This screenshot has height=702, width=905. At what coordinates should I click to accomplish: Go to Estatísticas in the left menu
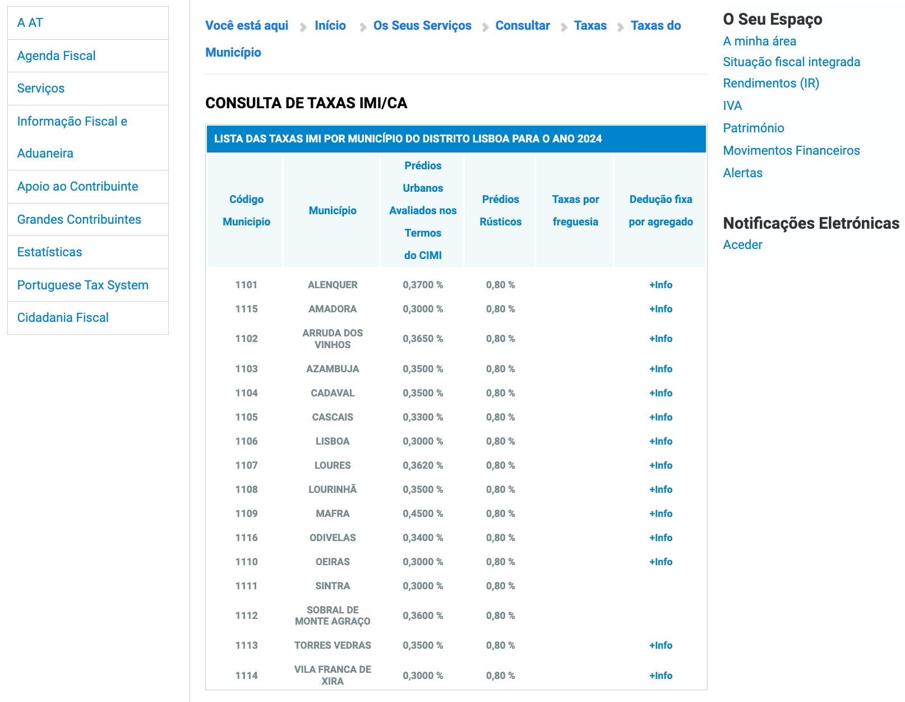[49, 252]
